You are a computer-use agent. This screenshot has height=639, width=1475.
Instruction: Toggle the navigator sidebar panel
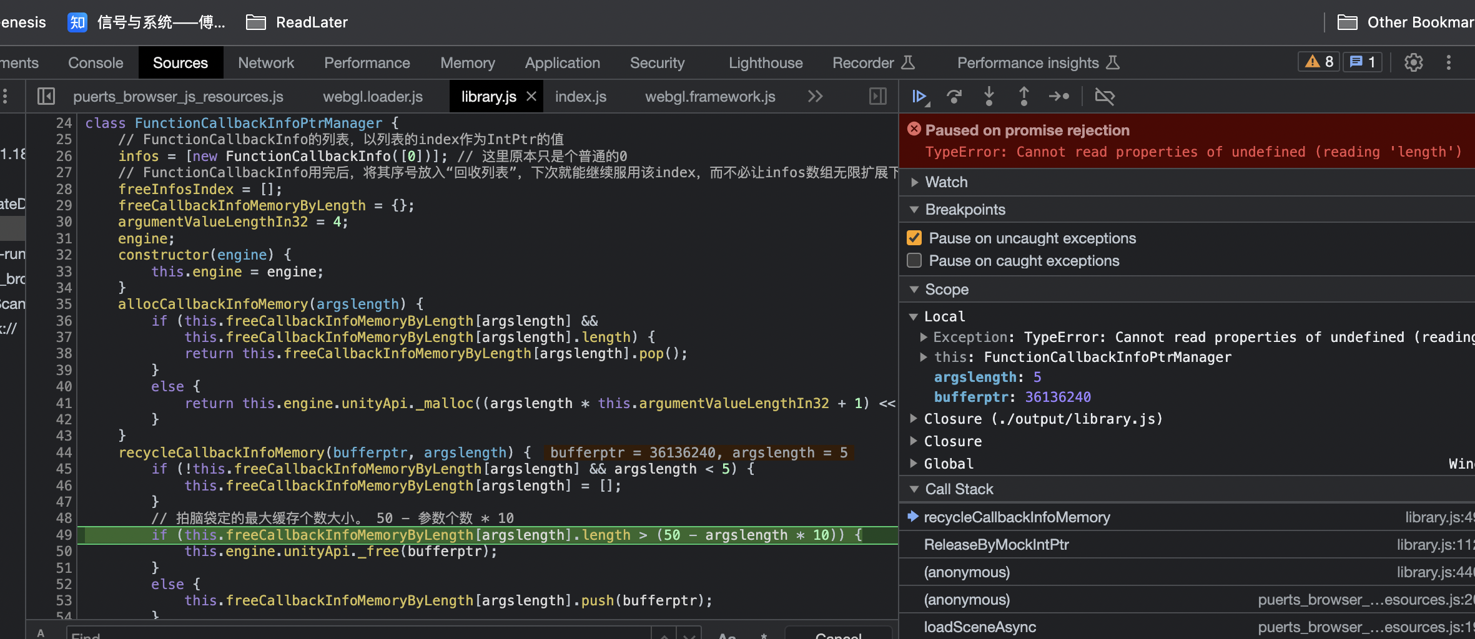pyautogui.click(x=45, y=96)
